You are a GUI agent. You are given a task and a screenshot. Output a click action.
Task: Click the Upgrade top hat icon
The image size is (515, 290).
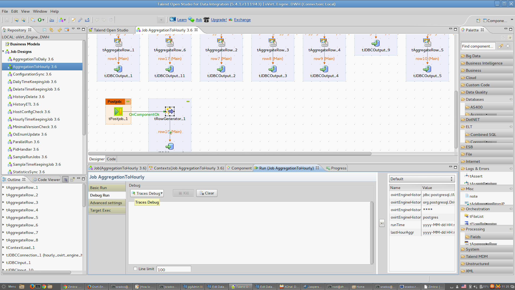pyautogui.click(x=207, y=20)
